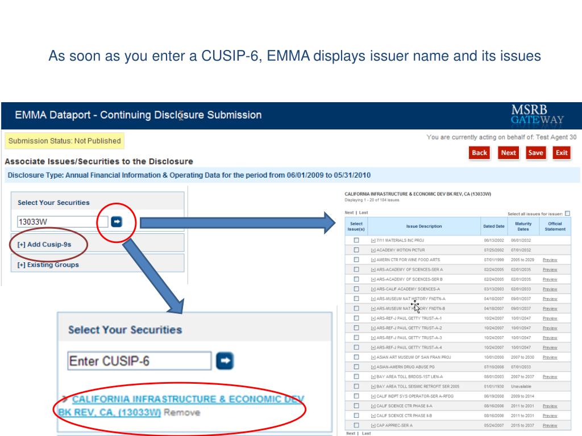
Task: Open Preview for ARS-MUSEUM NAT HISTORY FNDTN-A
Action: point(550,299)
